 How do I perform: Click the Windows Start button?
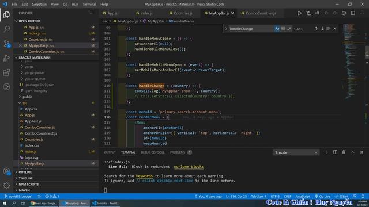(5, 203)
